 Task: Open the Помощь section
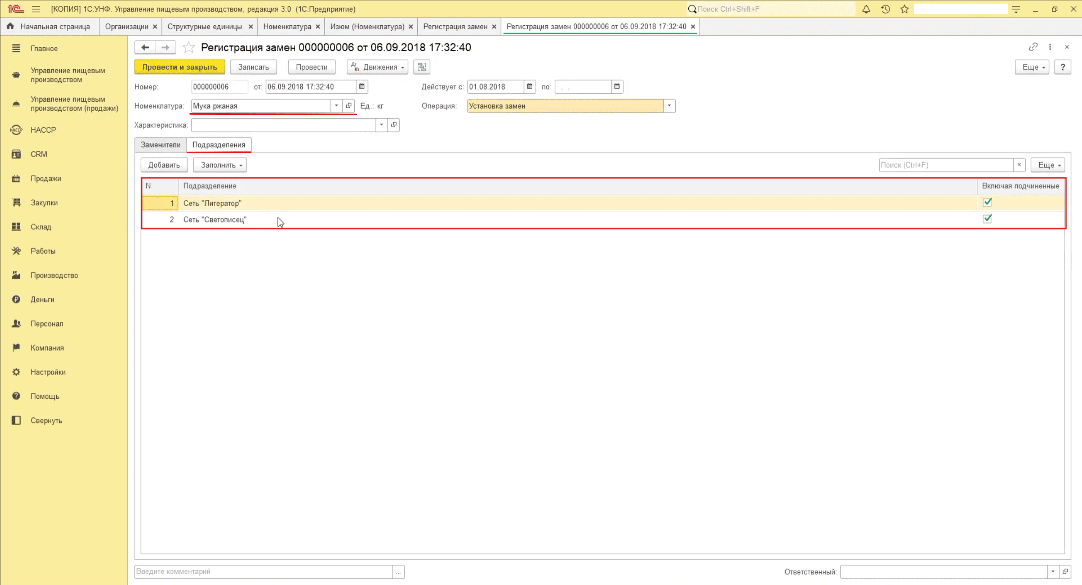click(x=45, y=396)
